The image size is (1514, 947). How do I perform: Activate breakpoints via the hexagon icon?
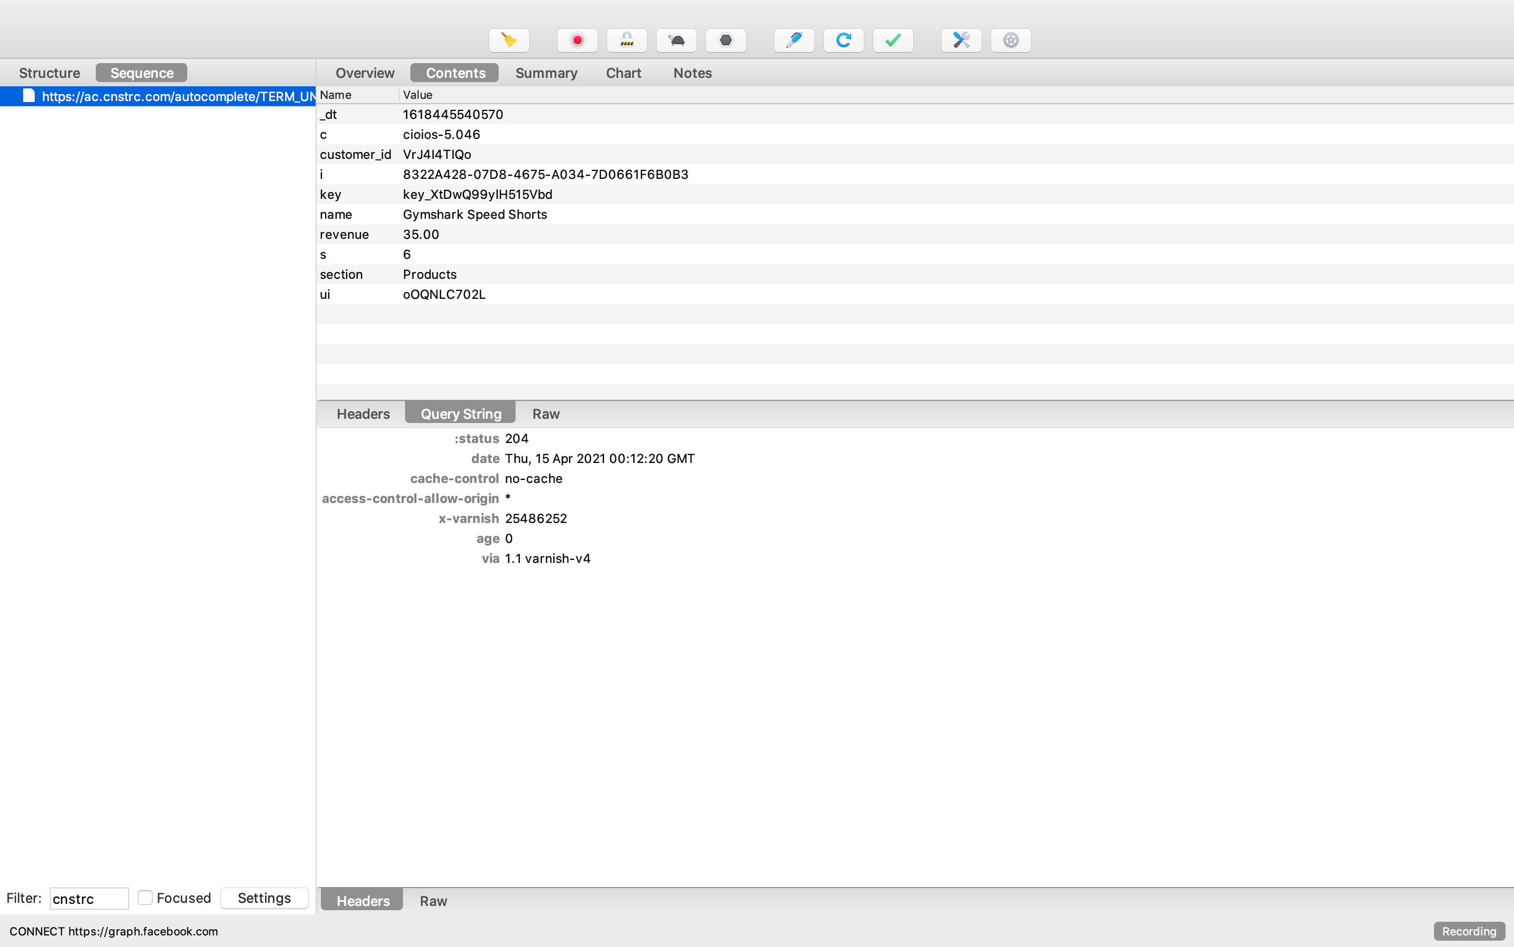(725, 40)
